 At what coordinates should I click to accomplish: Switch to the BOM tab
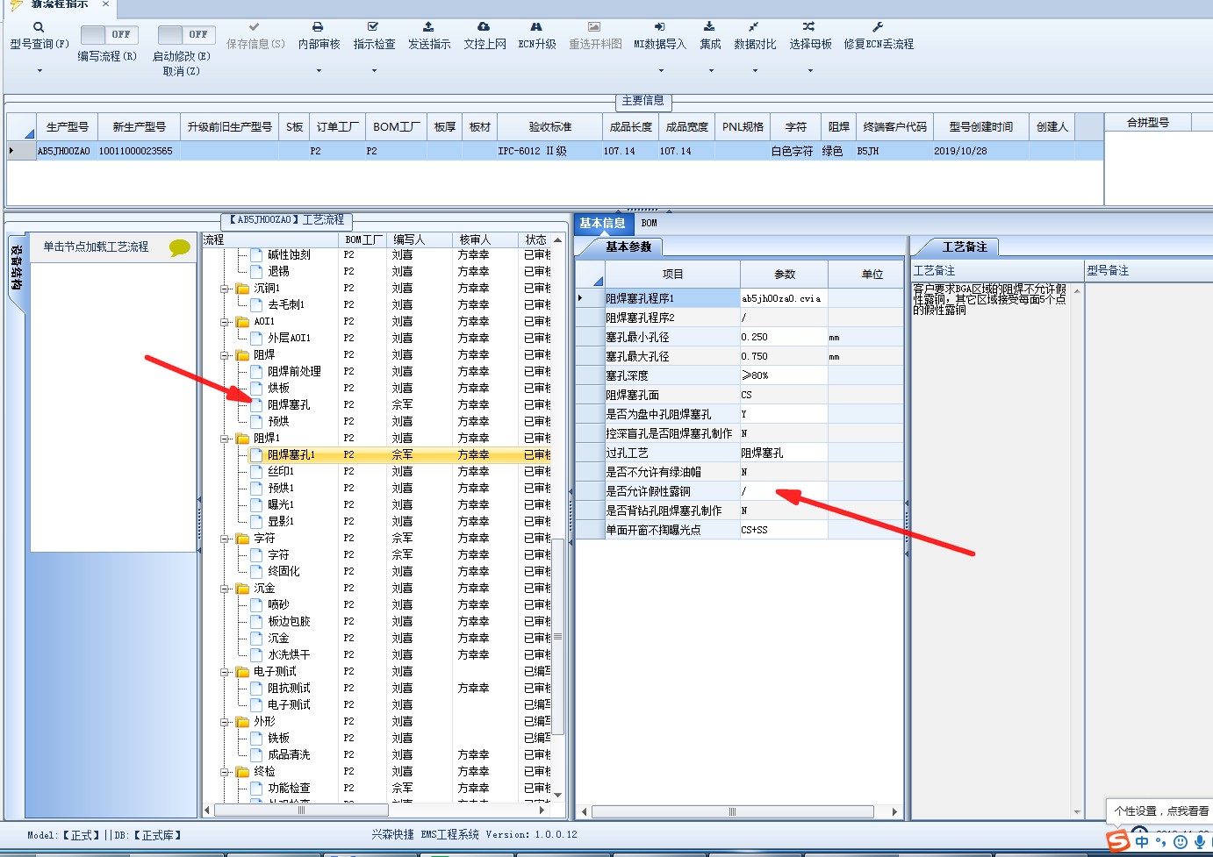pos(650,224)
